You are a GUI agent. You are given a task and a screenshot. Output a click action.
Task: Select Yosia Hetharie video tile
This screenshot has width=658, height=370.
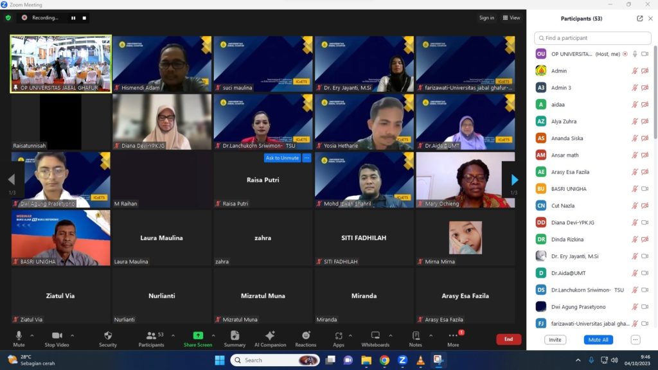pos(364,121)
